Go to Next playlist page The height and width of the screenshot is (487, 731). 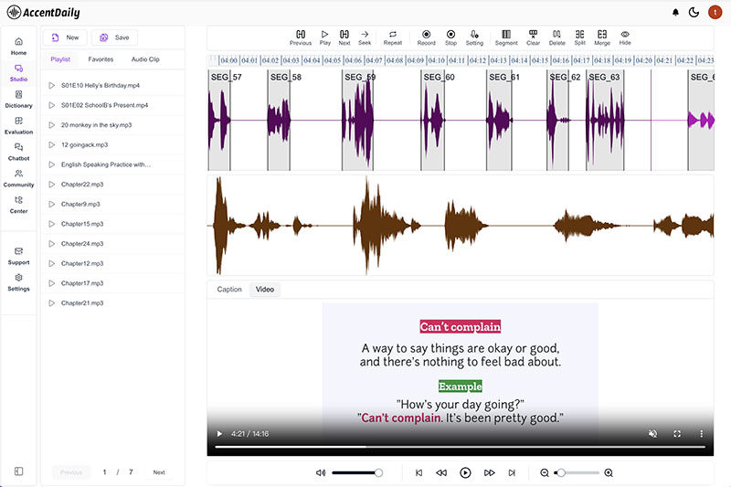point(159,472)
